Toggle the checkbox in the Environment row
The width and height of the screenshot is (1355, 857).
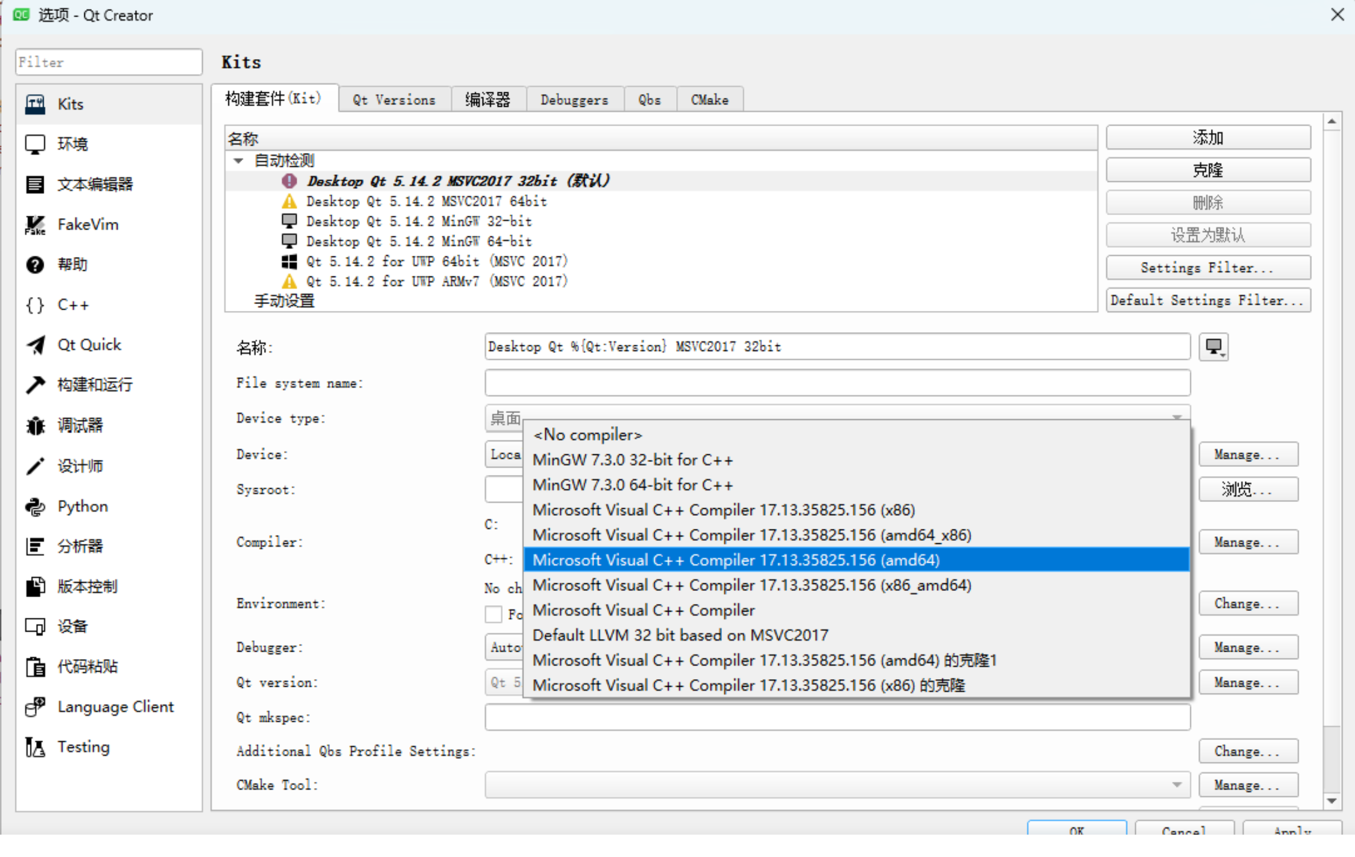click(493, 614)
